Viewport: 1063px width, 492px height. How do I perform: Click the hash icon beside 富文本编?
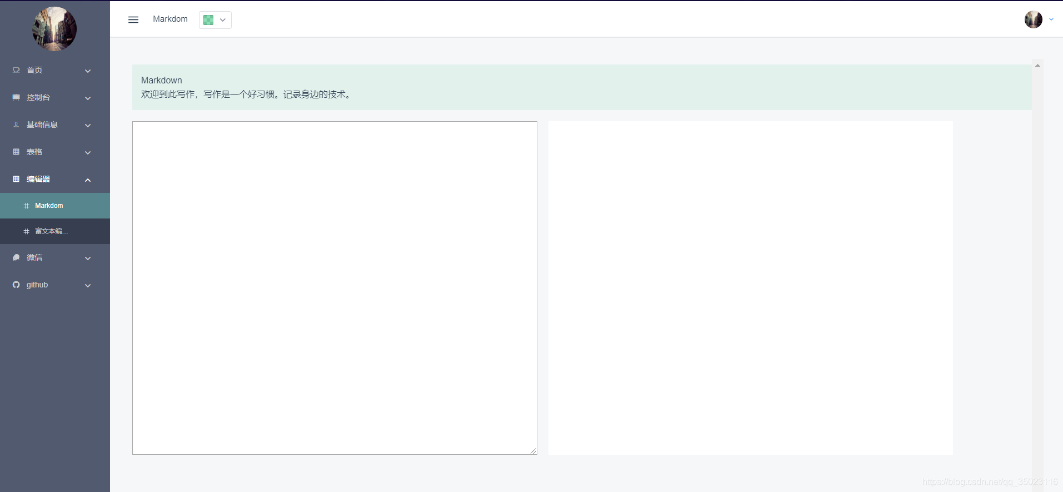point(26,231)
